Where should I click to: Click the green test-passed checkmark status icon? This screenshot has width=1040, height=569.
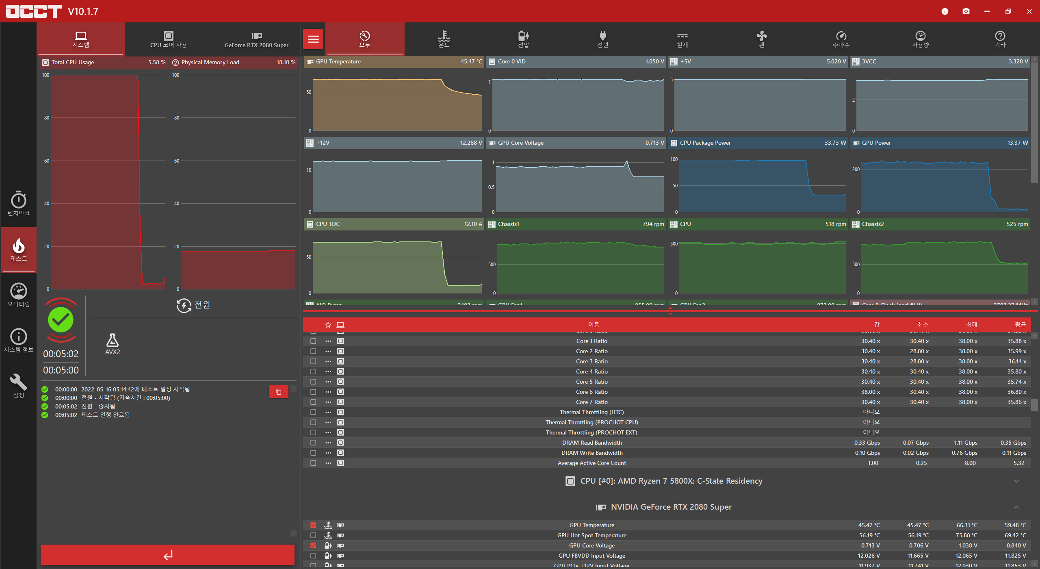point(61,320)
